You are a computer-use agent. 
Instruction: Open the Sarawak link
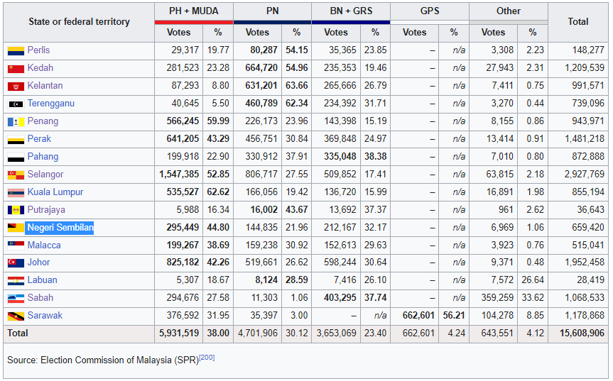pyautogui.click(x=45, y=315)
